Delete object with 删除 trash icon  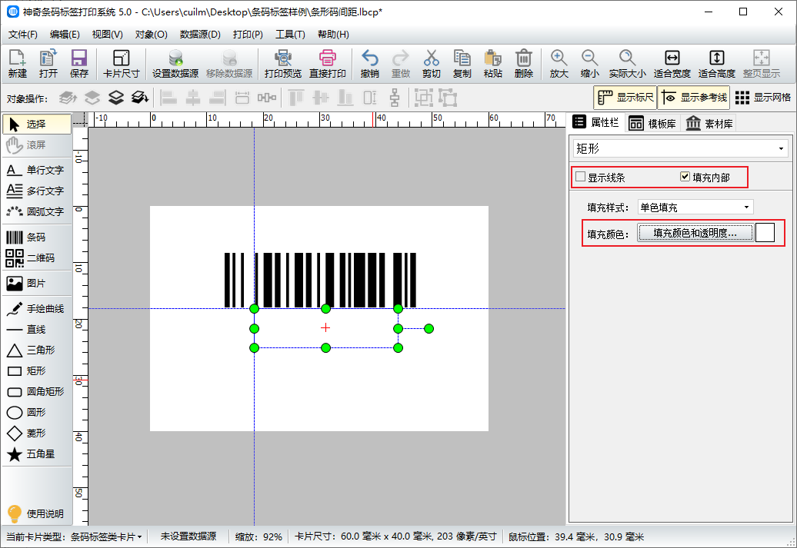(524, 64)
